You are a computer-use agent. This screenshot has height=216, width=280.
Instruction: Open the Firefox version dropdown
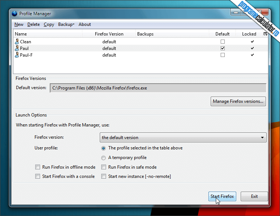(x=183, y=138)
